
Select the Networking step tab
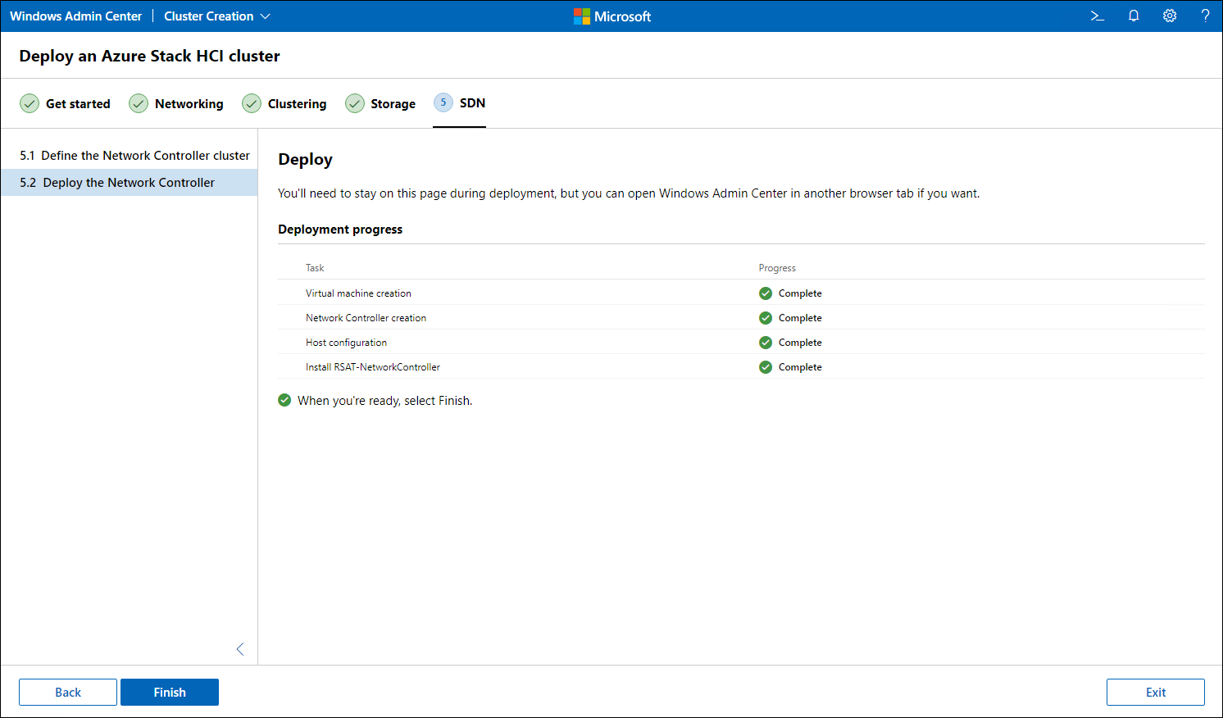click(176, 103)
